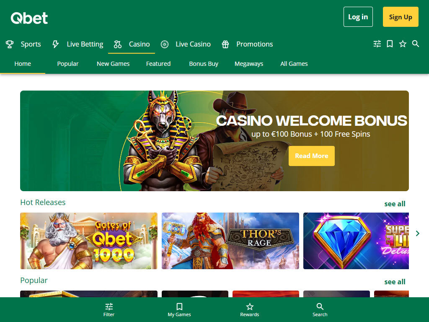This screenshot has width=429, height=322.
Task: Click see all next to Hot Releases
Action: (395, 204)
